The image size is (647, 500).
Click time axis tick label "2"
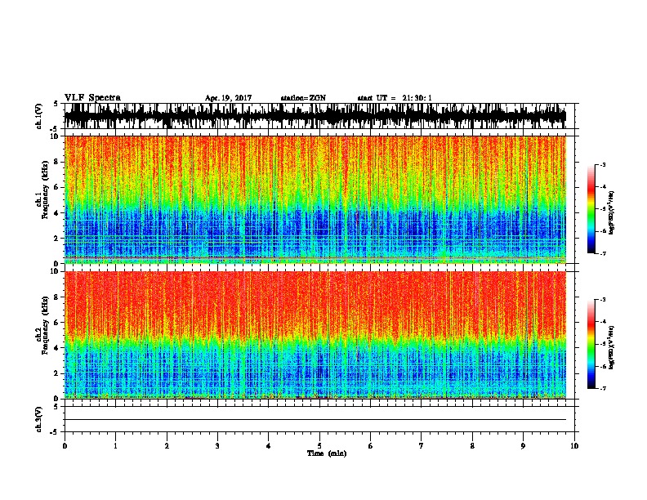pyautogui.click(x=167, y=446)
